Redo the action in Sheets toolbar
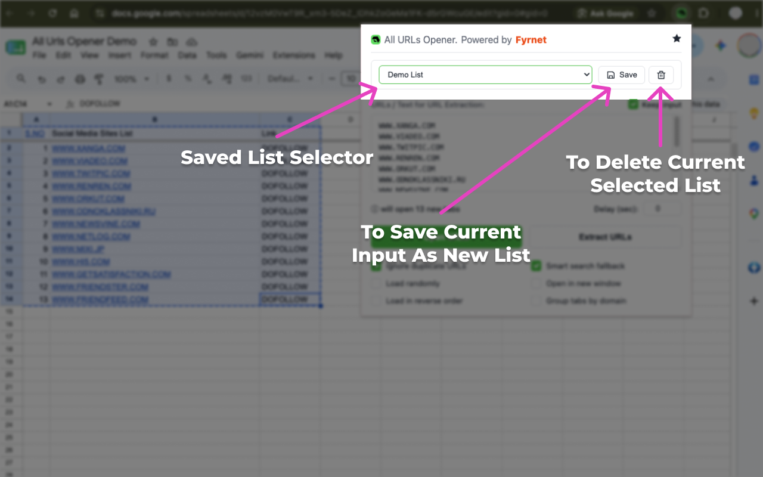Viewport: 763px width, 477px height. 60,79
